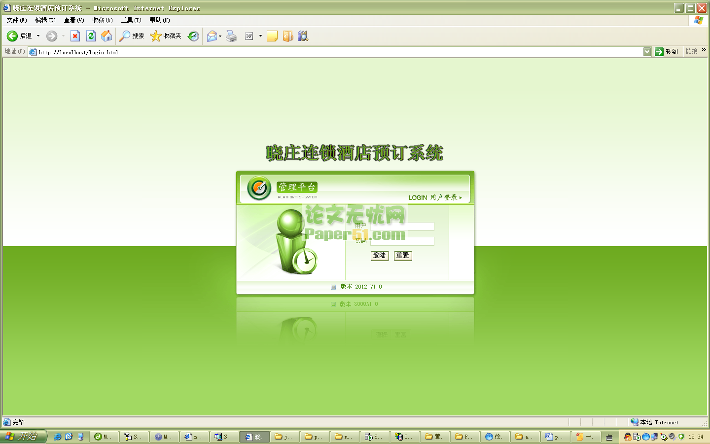Open the 查看(V) menu

(x=73, y=20)
